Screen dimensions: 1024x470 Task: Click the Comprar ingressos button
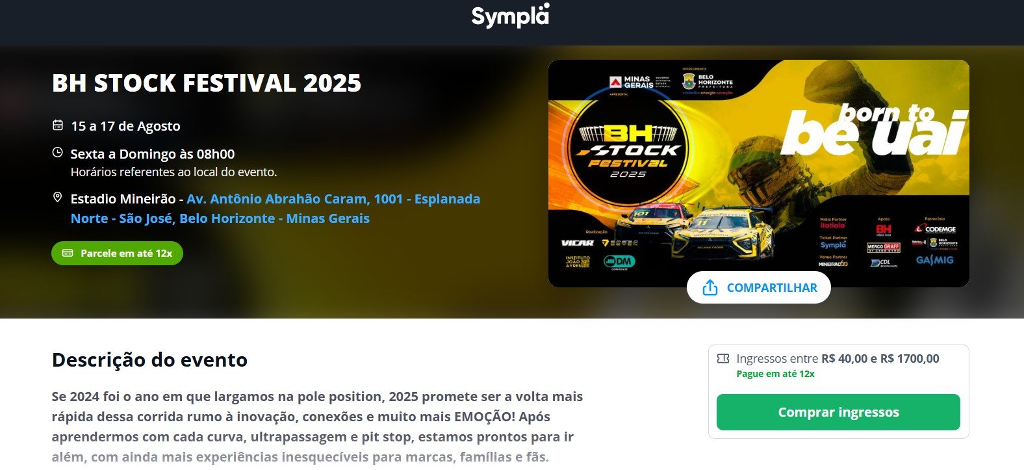[838, 412]
